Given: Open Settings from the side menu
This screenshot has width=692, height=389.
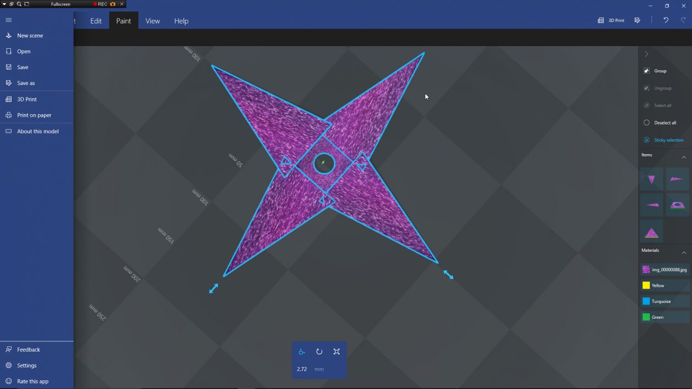Looking at the screenshot, I should [x=28, y=365].
